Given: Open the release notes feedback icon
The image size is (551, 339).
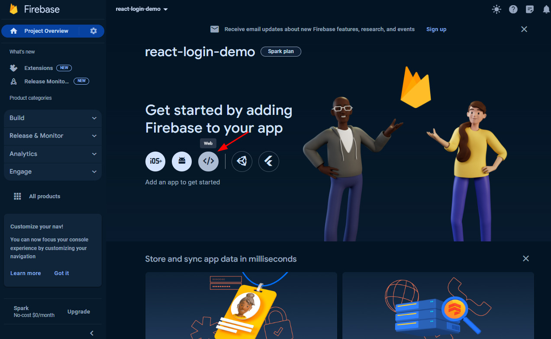Looking at the screenshot, I should (x=530, y=9).
